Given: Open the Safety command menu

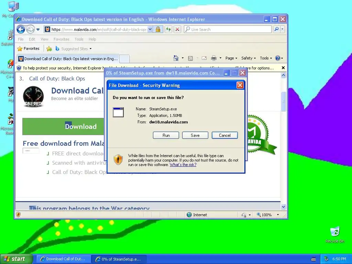Looking at the screenshot, I should tap(249, 58).
